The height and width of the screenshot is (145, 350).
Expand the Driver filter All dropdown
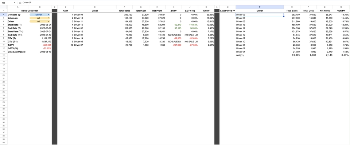pos(48,21)
